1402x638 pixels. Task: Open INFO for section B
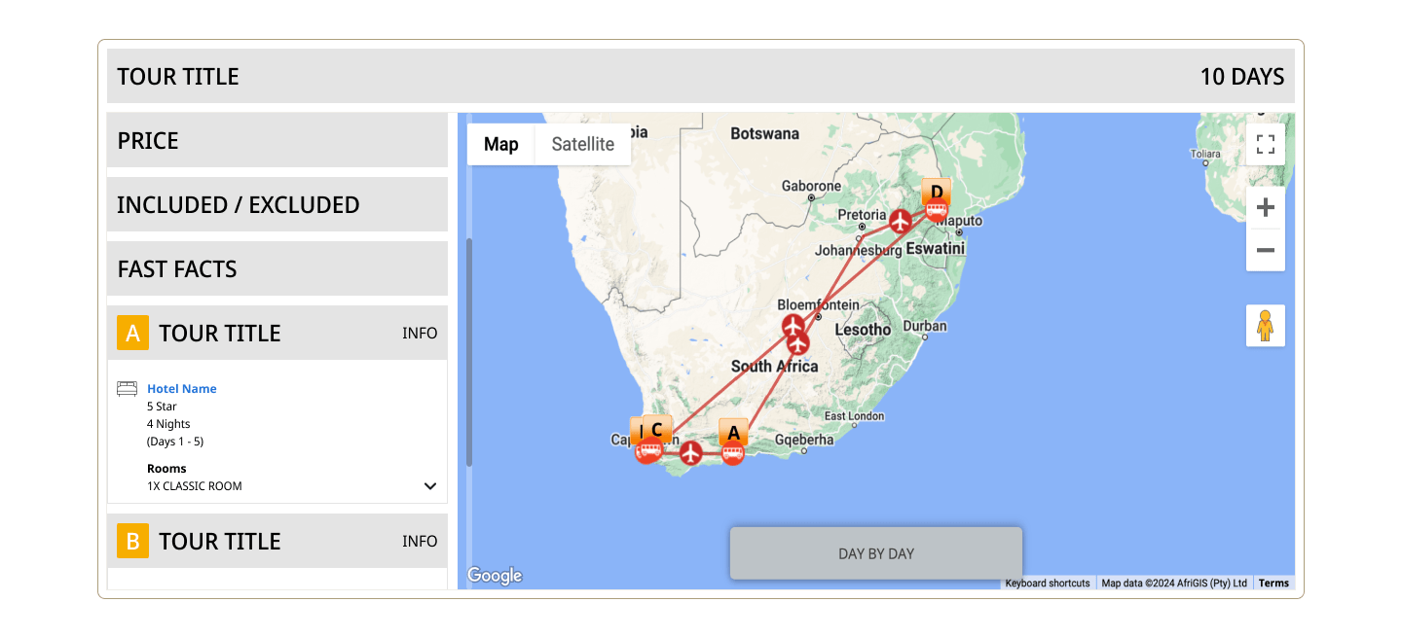tap(420, 541)
